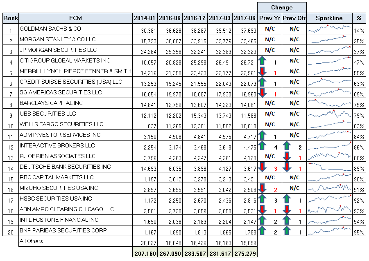Select the Rank column header
The height and width of the screenshot is (261, 369).
tap(11, 18)
